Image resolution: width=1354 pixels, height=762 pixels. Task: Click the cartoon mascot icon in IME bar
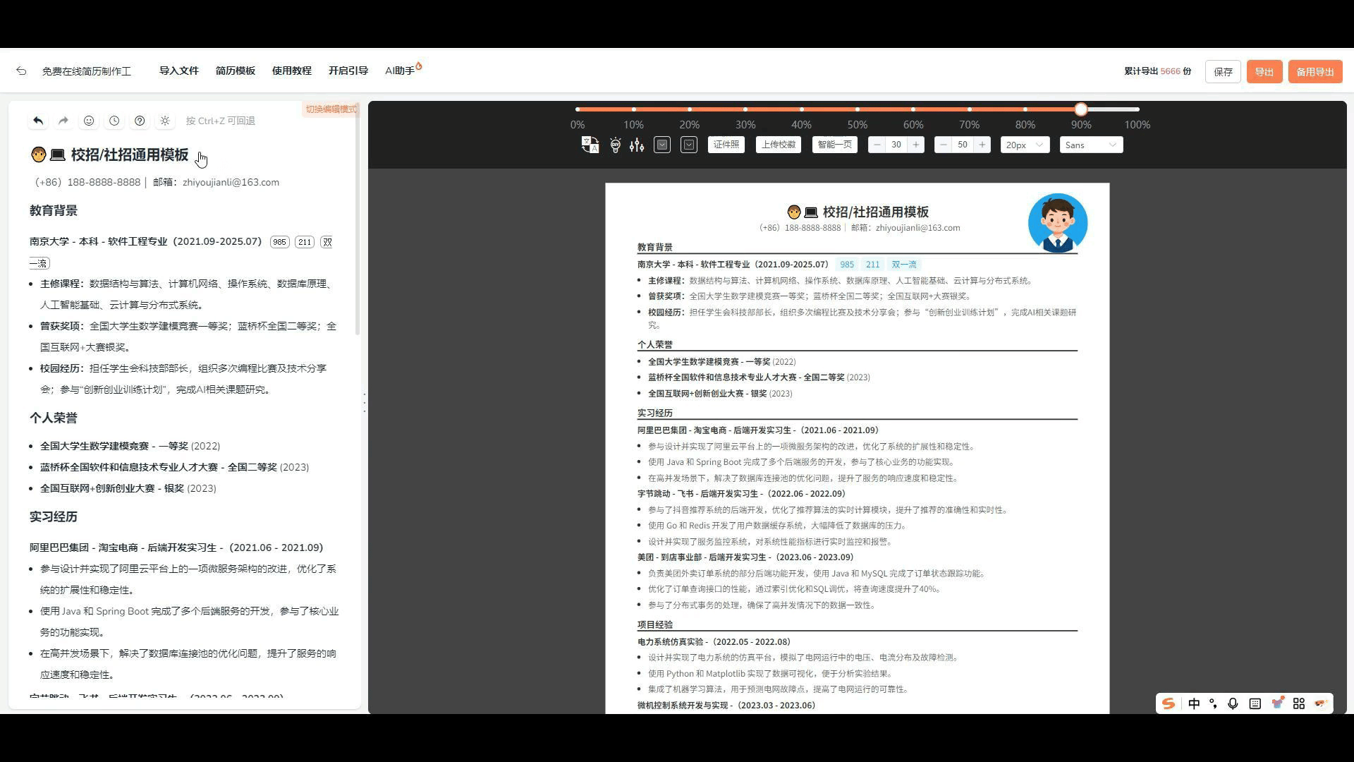click(1321, 703)
